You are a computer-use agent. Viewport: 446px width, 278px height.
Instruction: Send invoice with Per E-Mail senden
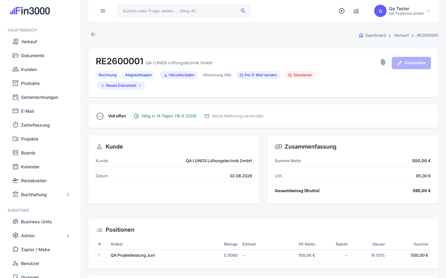click(258, 75)
